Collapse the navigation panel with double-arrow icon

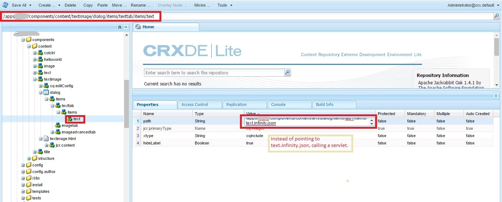[126, 27]
